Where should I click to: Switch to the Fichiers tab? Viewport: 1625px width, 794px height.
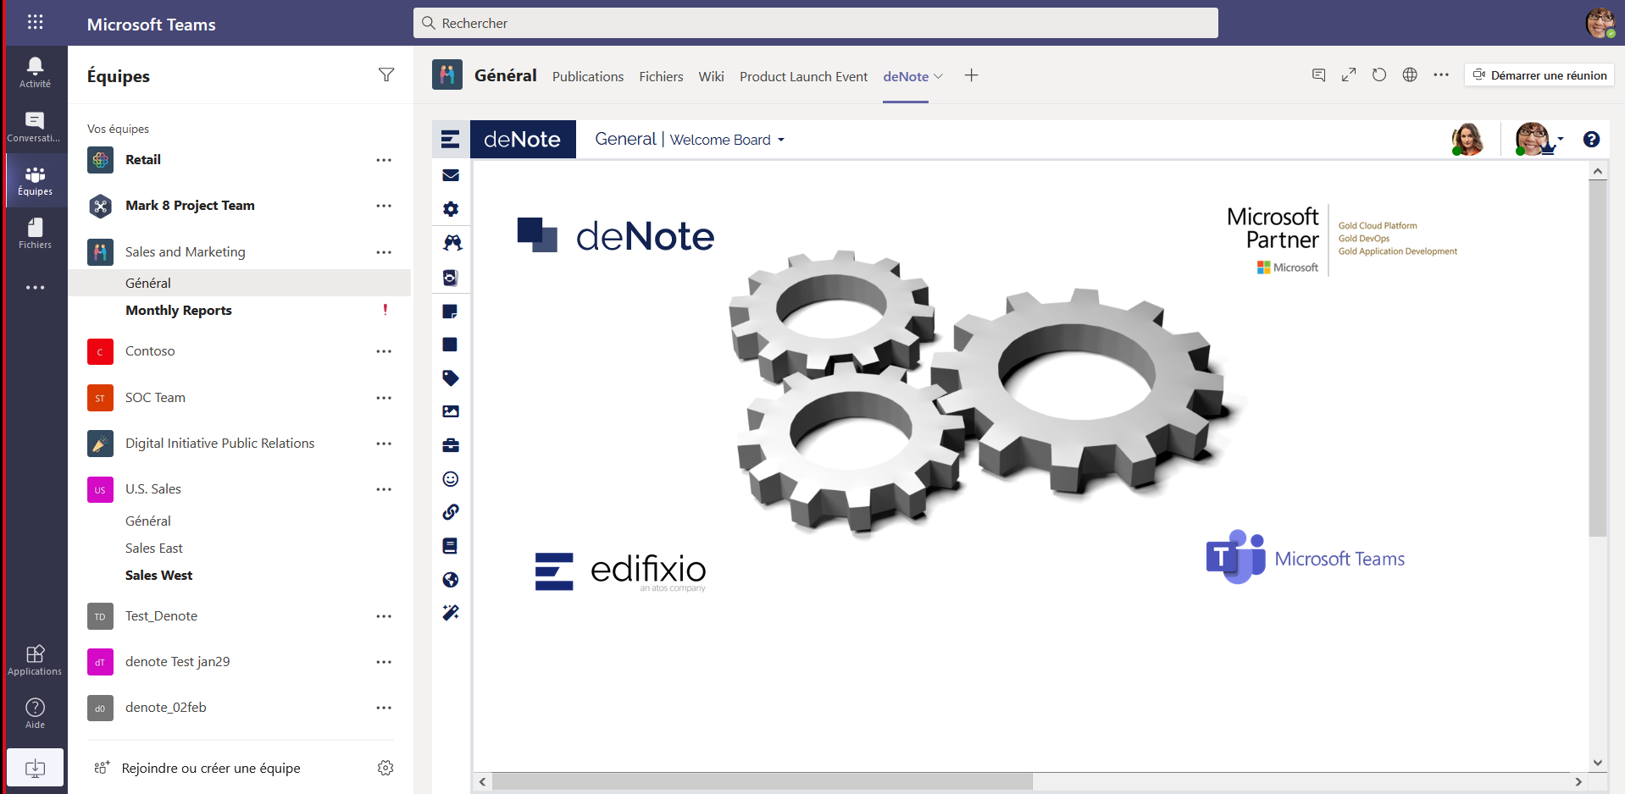[661, 76]
